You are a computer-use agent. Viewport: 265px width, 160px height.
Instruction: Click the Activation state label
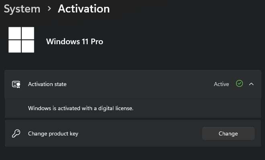pos(47,84)
